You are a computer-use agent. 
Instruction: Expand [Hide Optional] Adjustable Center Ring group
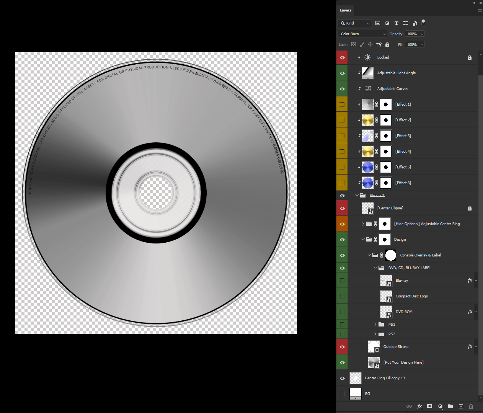tap(363, 224)
